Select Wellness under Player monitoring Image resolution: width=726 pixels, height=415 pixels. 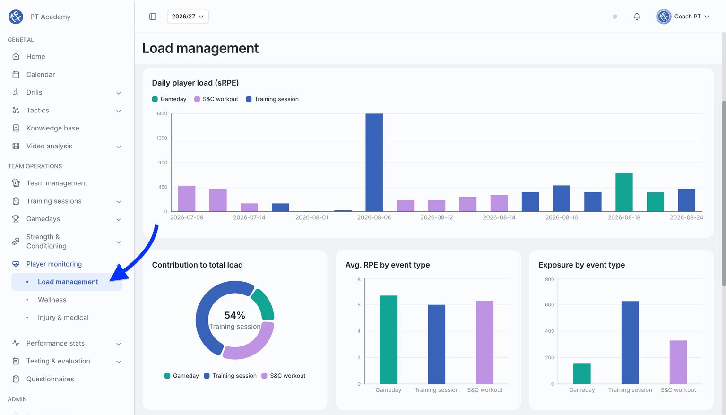click(52, 300)
